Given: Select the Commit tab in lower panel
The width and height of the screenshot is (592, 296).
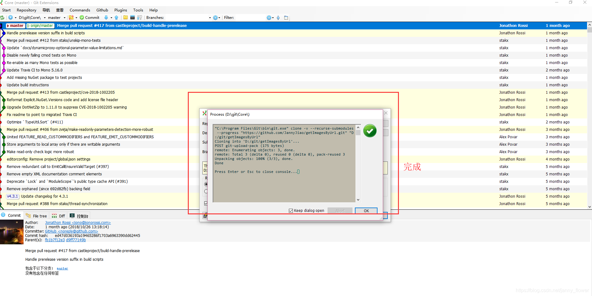Looking at the screenshot, I should [x=11, y=216].
